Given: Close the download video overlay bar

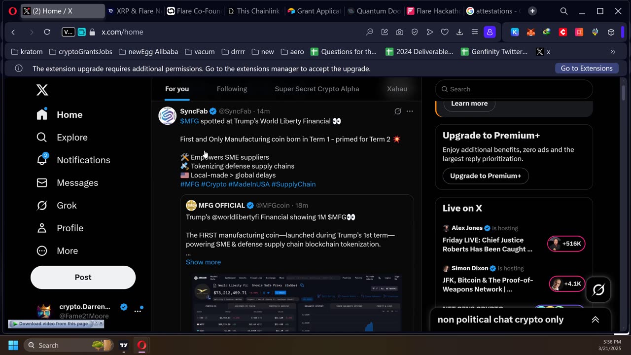Looking at the screenshot, I should click(x=101, y=323).
